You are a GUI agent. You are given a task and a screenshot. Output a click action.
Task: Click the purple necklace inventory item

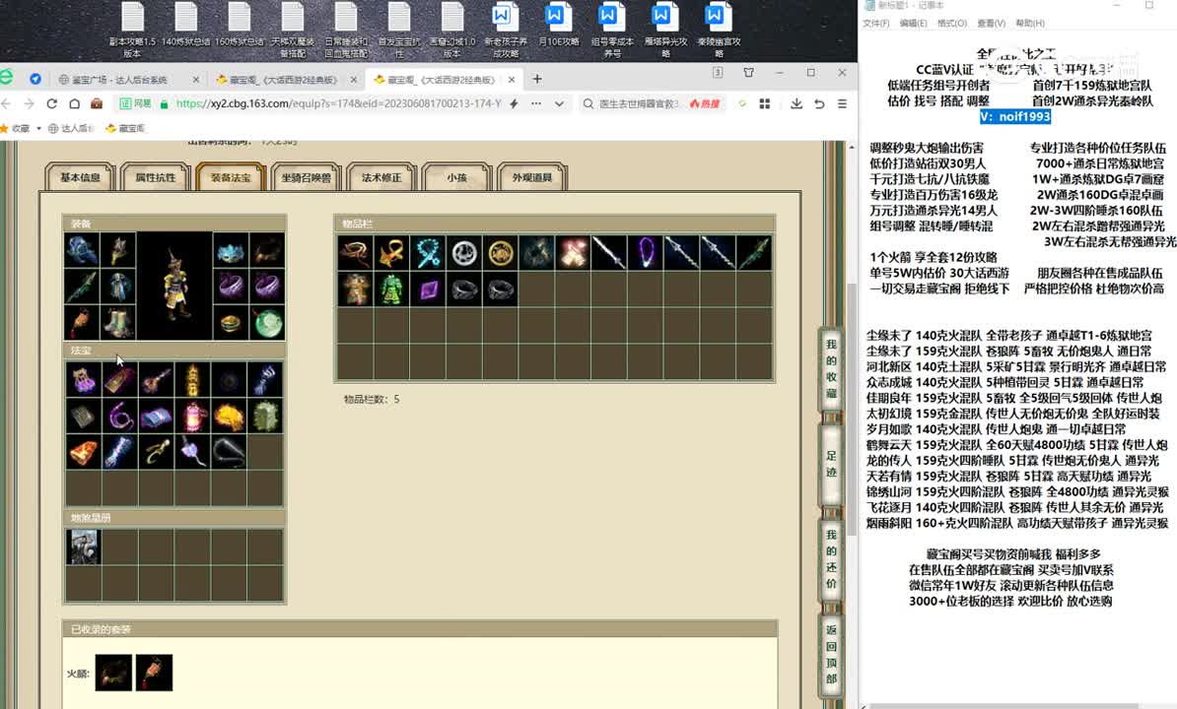(646, 253)
